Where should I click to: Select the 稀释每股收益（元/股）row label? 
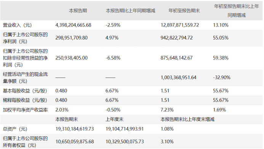click(25, 100)
